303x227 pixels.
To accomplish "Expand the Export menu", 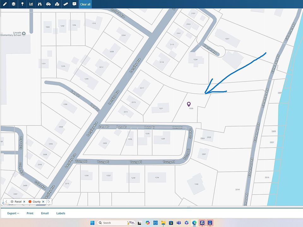I will pyautogui.click(x=13, y=213).
